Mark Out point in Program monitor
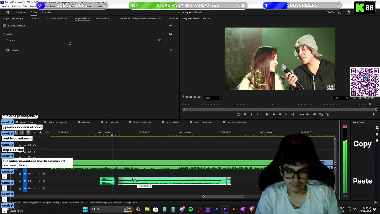Viewport: 380px width, 214px height. click(x=257, y=114)
